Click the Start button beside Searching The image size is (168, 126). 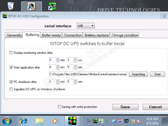coord(157,74)
